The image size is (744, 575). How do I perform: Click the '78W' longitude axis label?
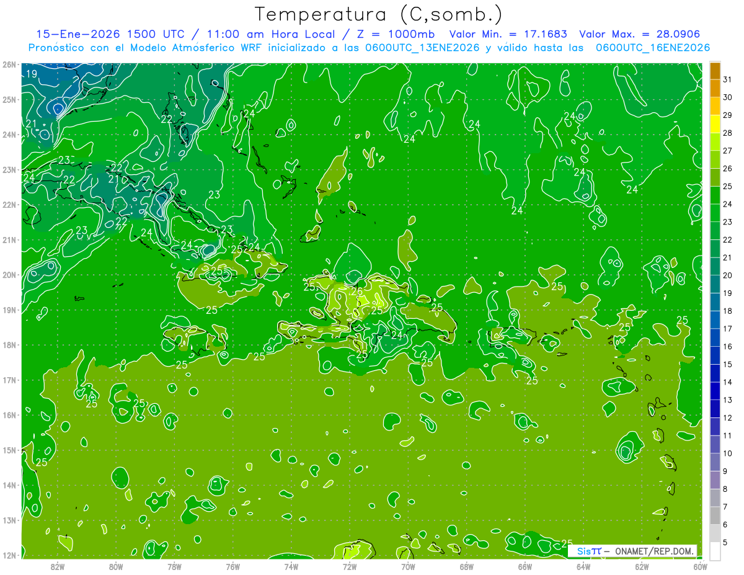pyautogui.click(x=174, y=566)
